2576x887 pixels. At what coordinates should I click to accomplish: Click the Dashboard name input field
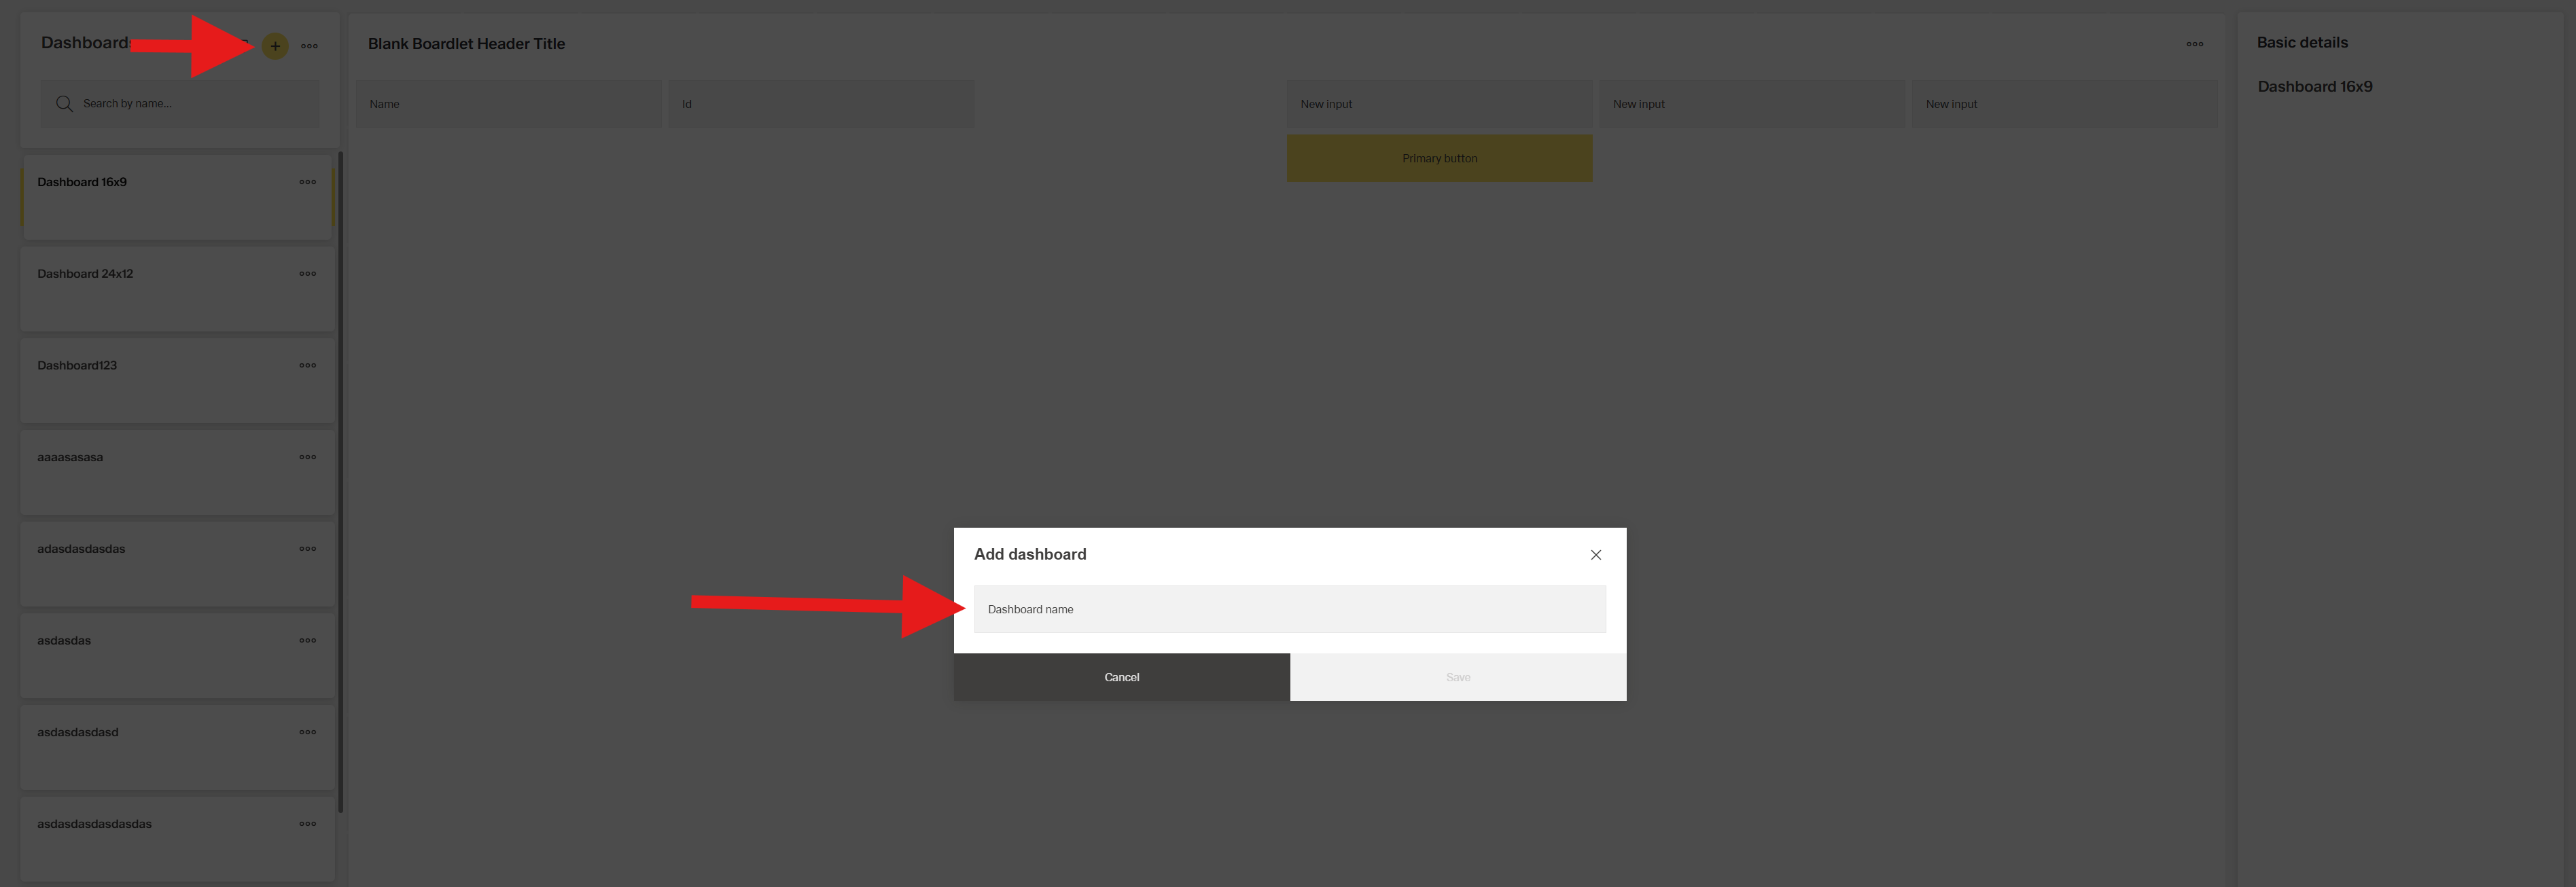point(1289,609)
